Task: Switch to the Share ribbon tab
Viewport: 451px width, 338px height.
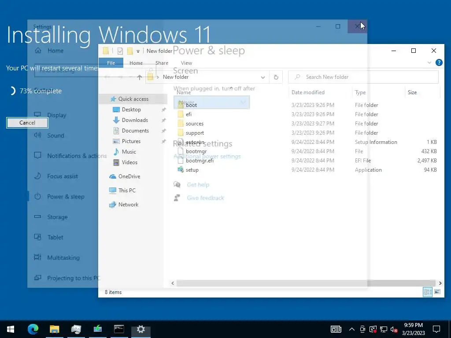Action: (x=162, y=63)
